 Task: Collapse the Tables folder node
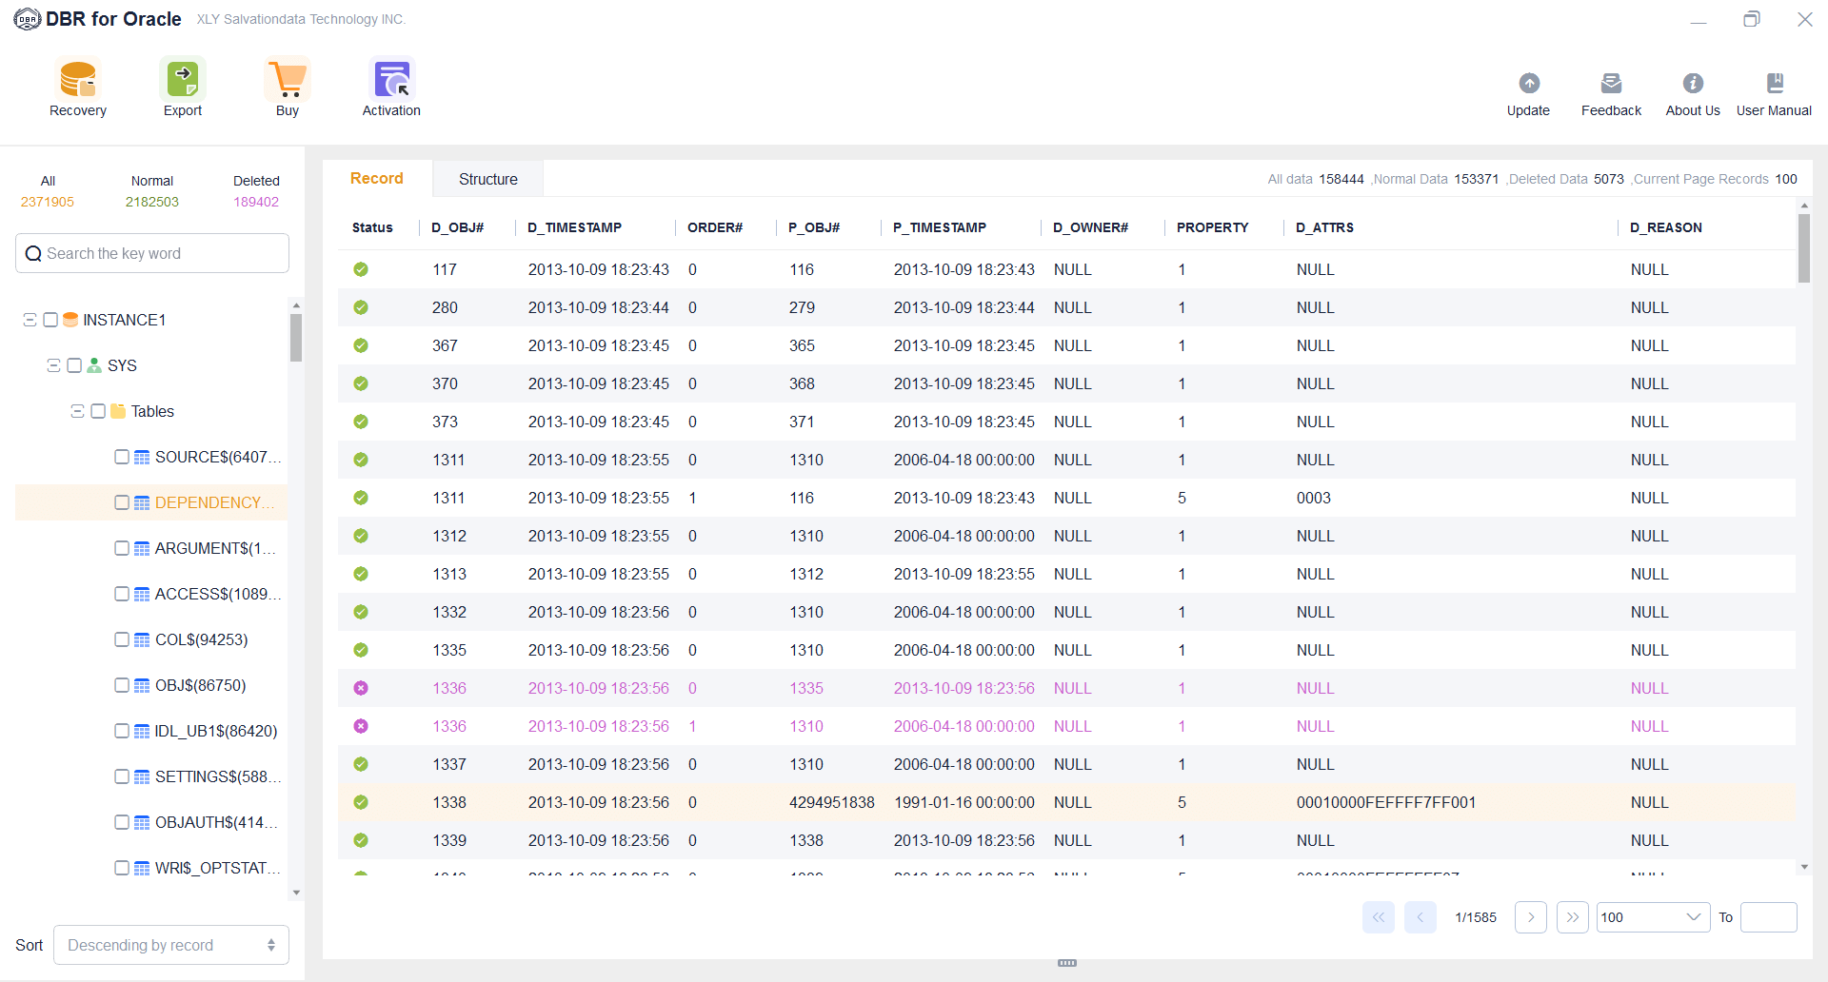(x=78, y=411)
